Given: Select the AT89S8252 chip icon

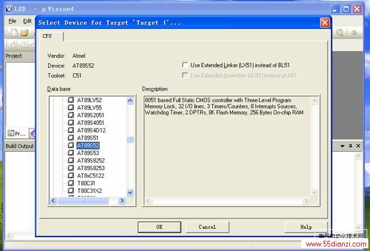Looking at the screenshot, I should click(x=71, y=160).
